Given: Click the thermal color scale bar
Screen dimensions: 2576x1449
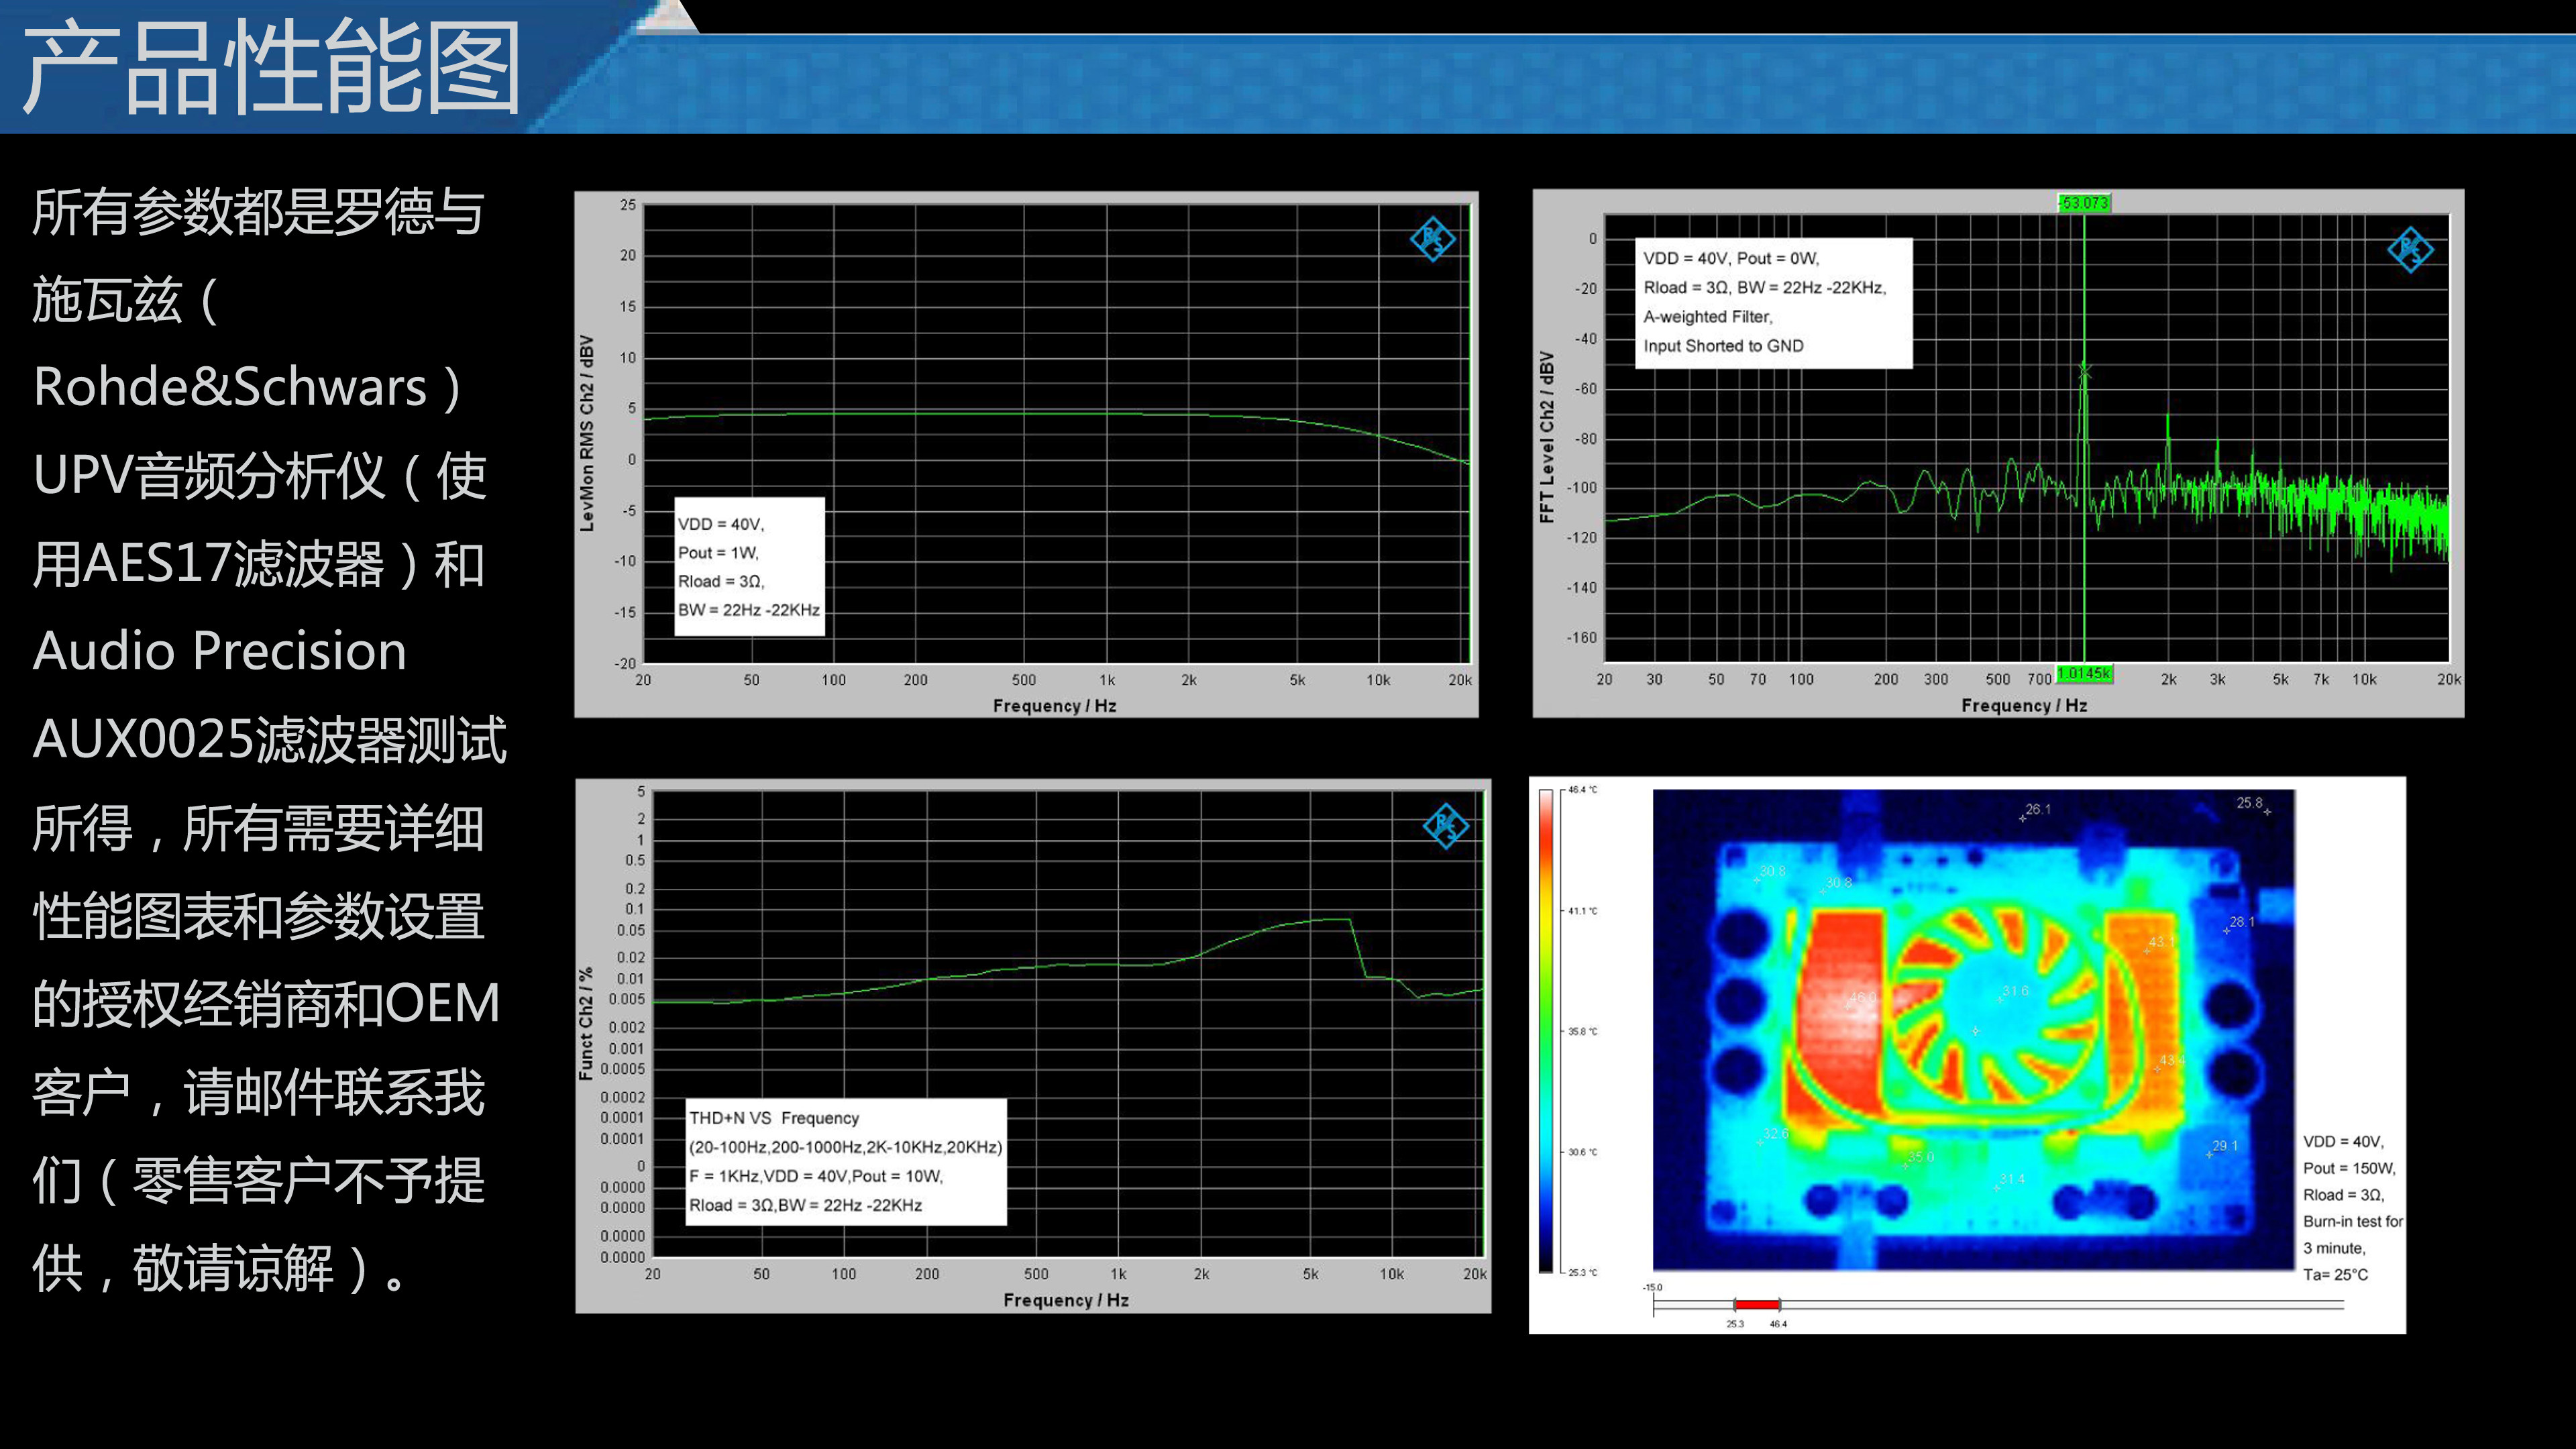Looking at the screenshot, I should point(1546,1030).
